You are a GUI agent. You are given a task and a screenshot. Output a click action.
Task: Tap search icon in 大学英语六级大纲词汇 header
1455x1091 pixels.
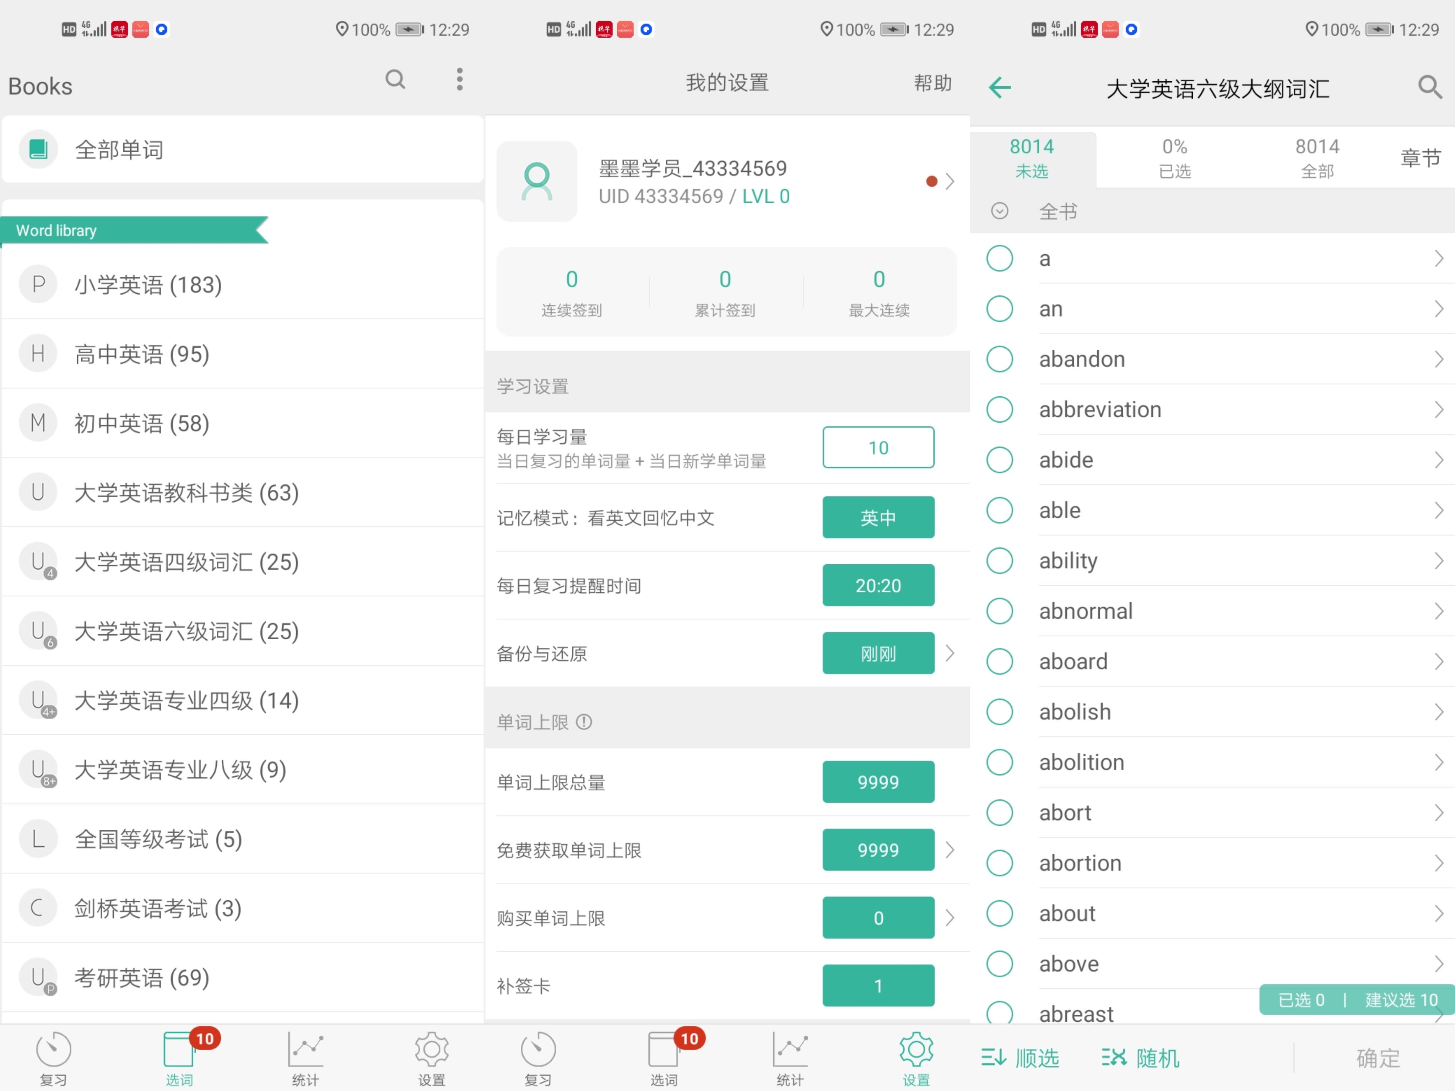1429,87
